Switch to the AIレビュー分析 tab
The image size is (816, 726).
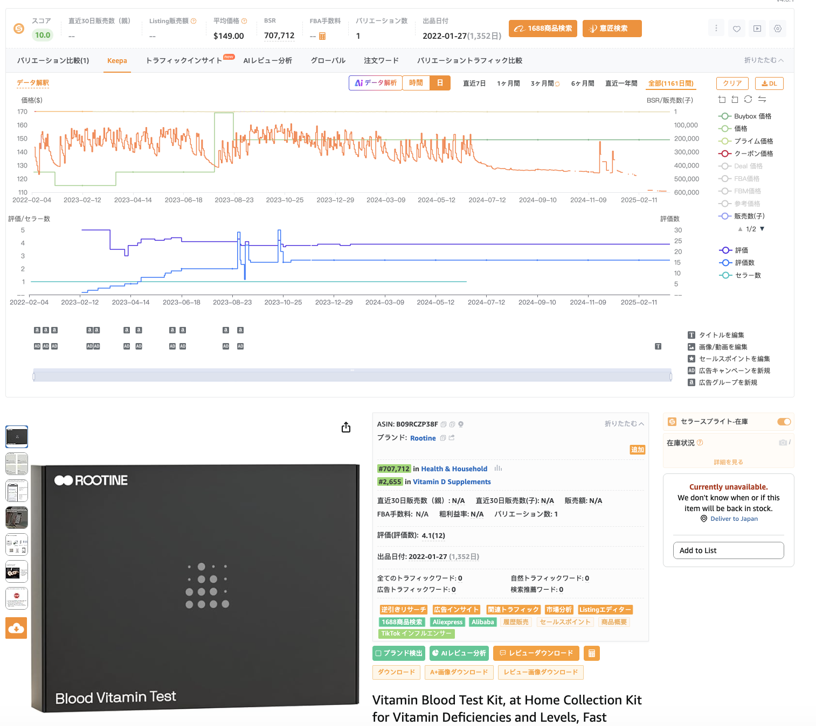pyautogui.click(x=267, y=61)
